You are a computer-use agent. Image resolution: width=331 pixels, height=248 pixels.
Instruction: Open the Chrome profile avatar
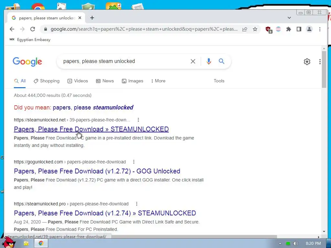[x=309, y=29]
